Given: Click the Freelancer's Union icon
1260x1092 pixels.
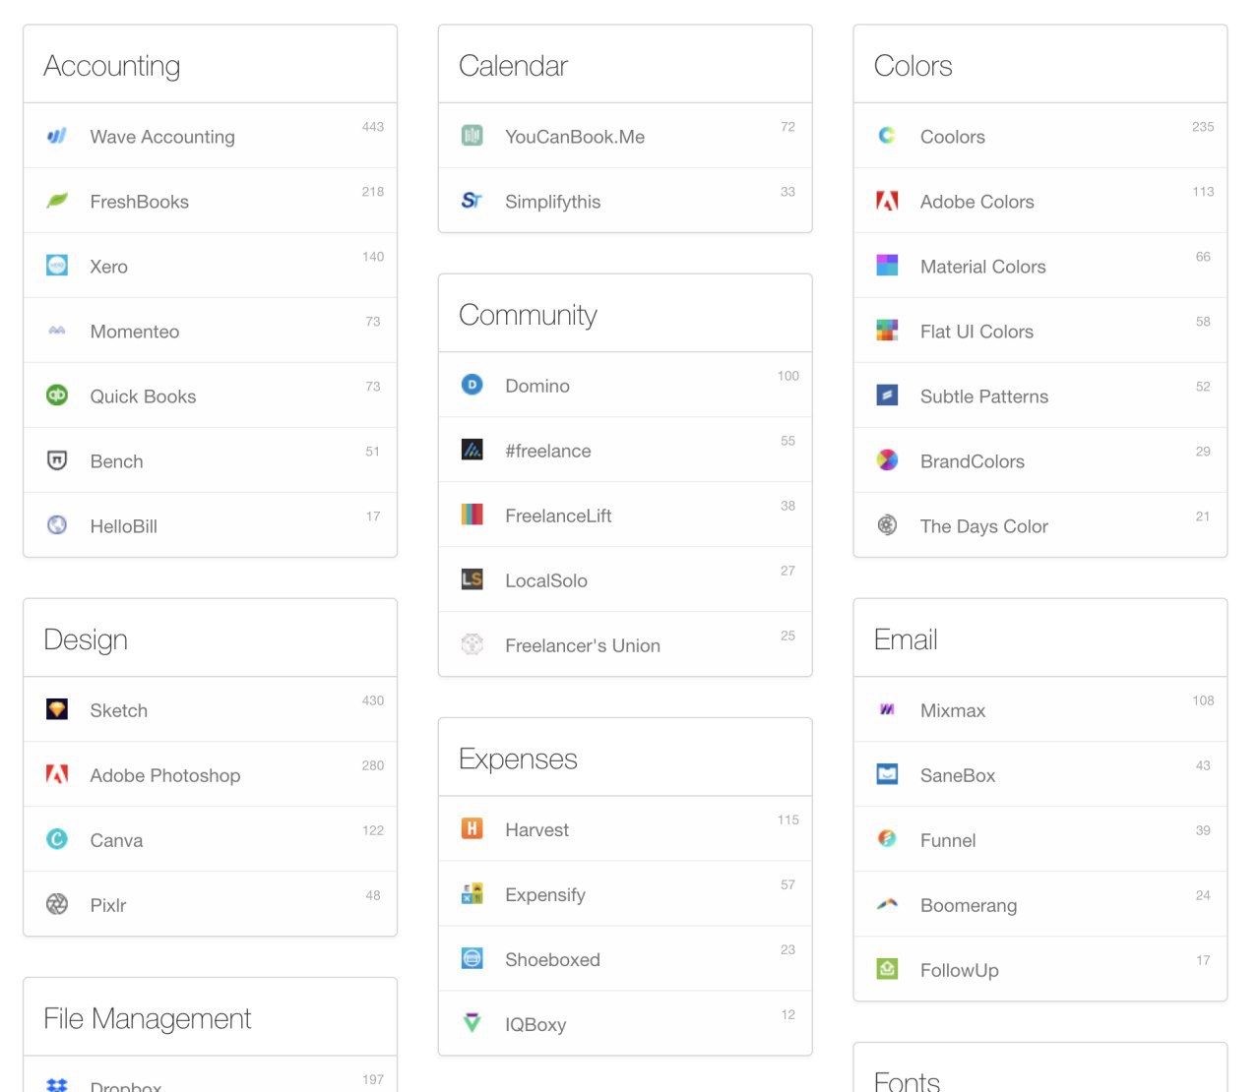Looking at the screenshot, I should (472, 644).
